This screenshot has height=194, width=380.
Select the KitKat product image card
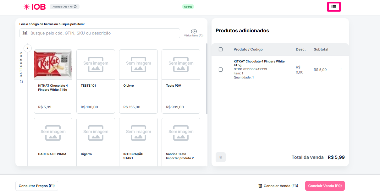(53, 64)
